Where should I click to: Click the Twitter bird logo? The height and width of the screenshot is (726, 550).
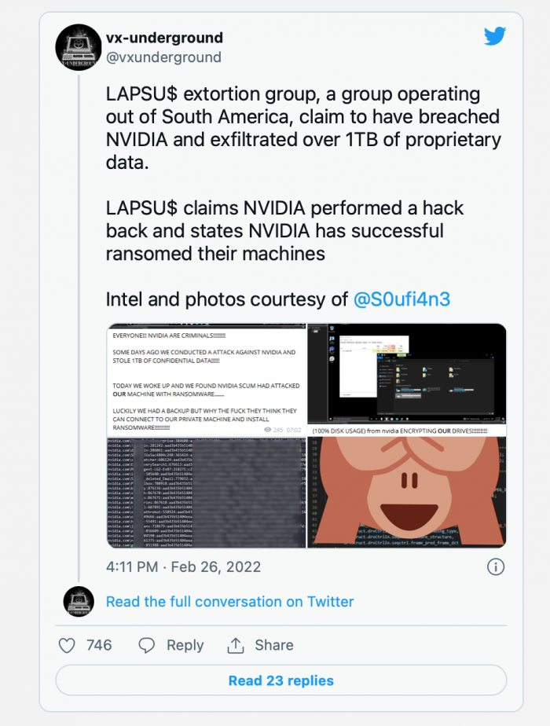point(494,36)
